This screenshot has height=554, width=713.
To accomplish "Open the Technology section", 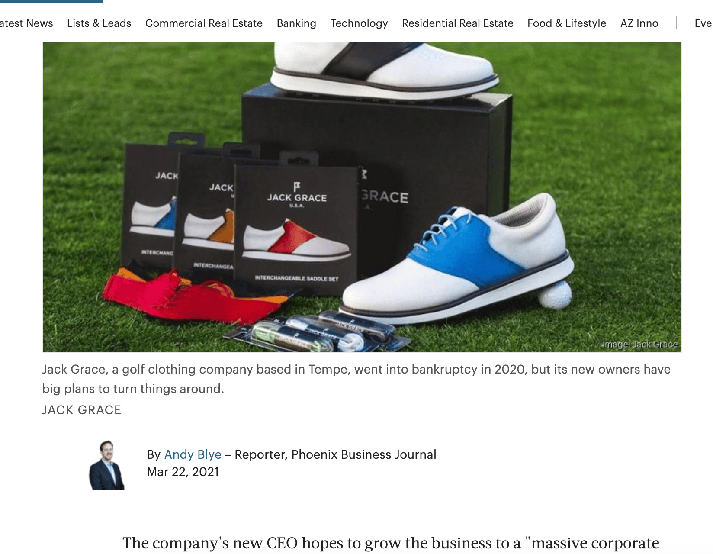I will coord(359,23).
